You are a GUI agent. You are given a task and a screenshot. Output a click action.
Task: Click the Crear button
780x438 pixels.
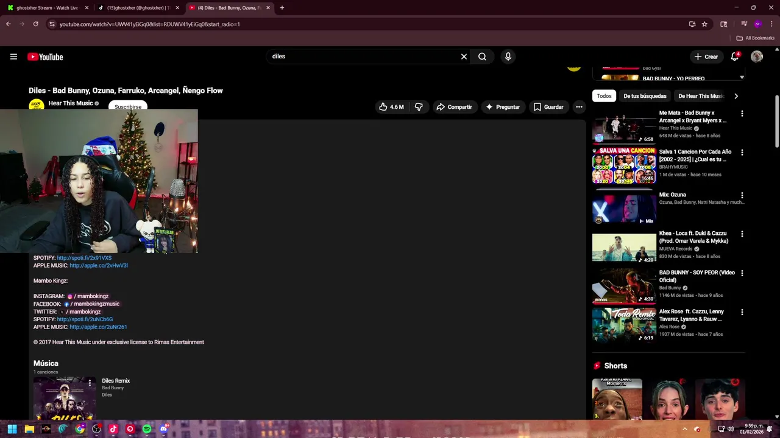[706, 57]
